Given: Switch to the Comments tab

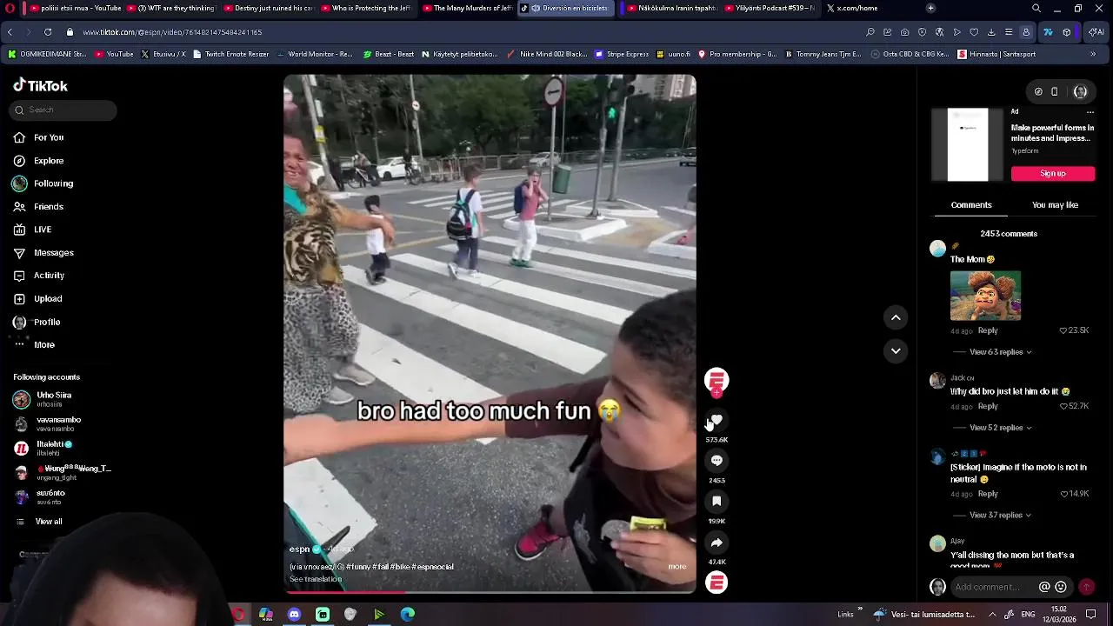Looking at the screenshot, I should 970,205.
